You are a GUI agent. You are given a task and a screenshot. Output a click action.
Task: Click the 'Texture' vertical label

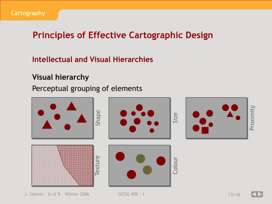97,165
